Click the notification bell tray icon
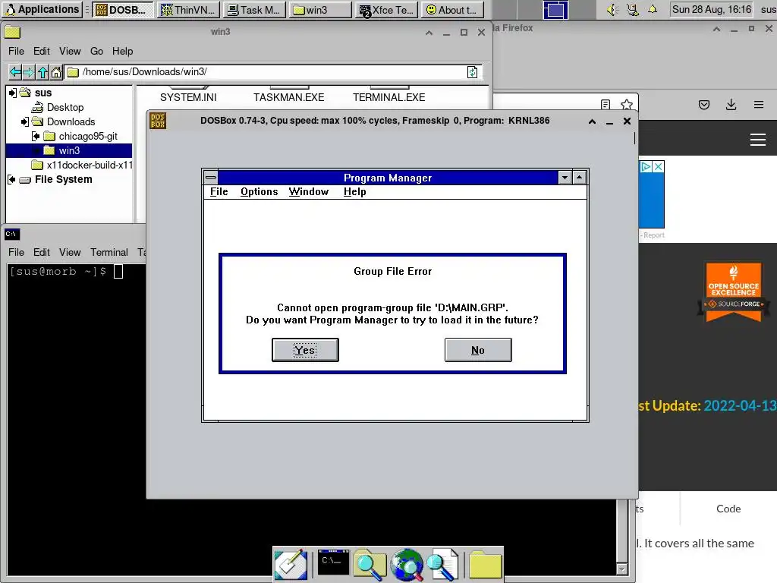The image size is (777, 583). pyautogui.click(x=653, y=9)
